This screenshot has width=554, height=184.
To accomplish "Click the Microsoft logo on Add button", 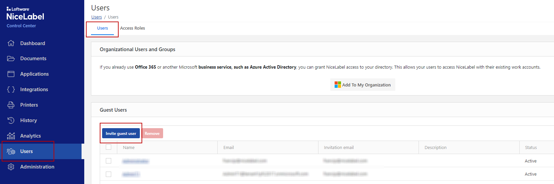I will tap(338, 85).
